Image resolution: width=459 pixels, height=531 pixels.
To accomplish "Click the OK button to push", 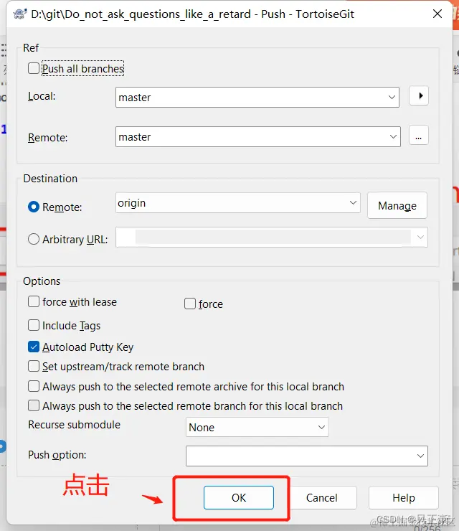I will (239, 497).
